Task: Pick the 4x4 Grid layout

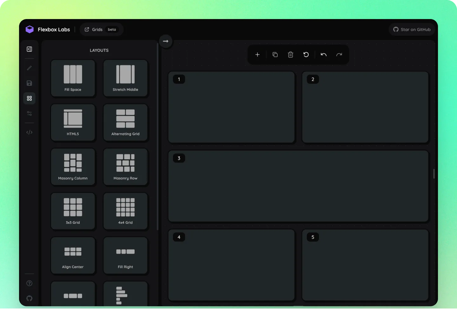Action: (125, 211)
